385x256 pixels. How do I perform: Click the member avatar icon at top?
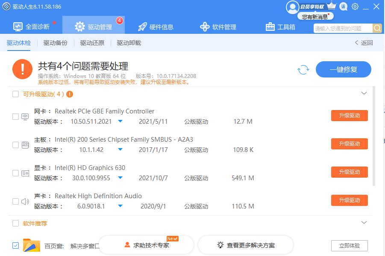pyautogui.click(x=293, y=6)
